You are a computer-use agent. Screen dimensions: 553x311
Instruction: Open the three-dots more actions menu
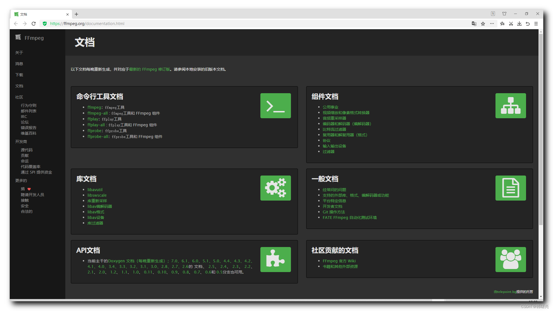492,24
